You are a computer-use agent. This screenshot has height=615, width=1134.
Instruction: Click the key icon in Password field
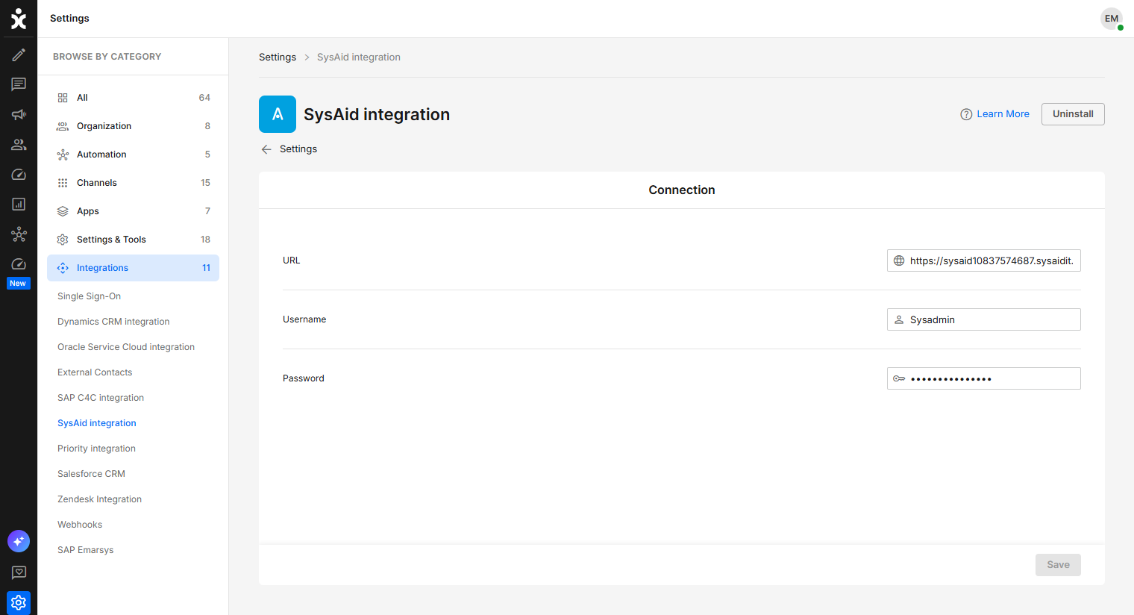pos(899,378)
